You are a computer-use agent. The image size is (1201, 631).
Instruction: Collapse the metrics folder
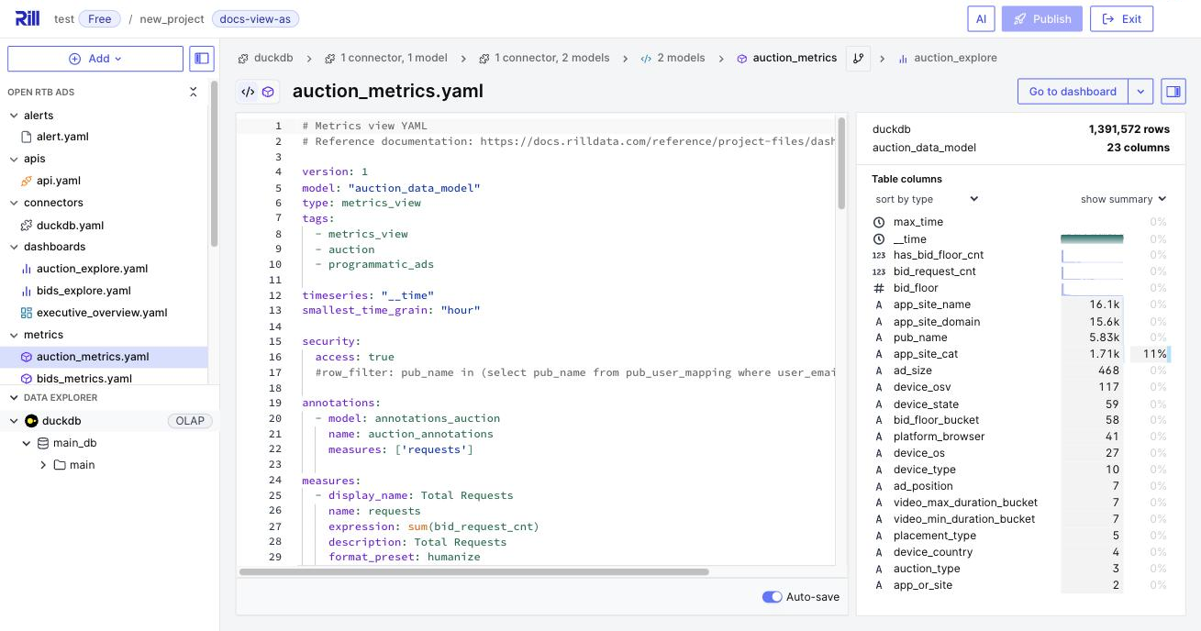coord(14,335)
